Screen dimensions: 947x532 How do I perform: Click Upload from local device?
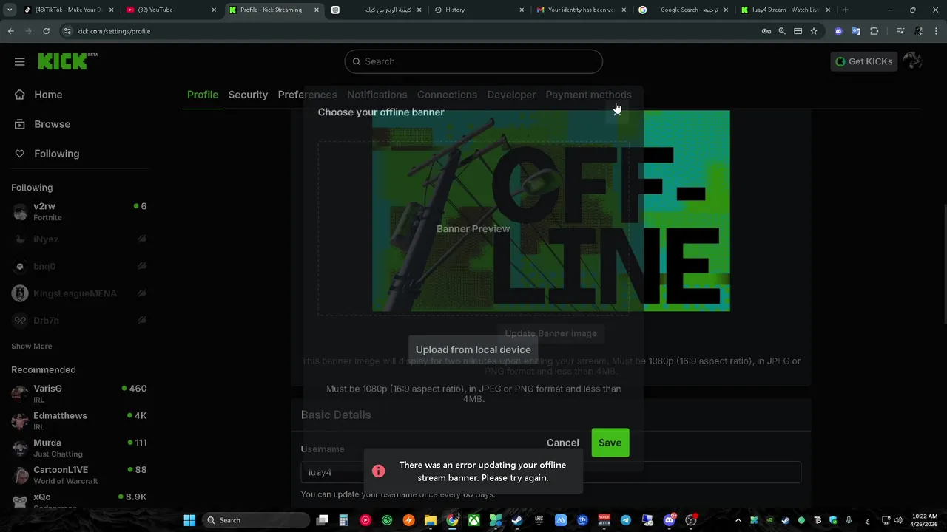(473, 349)
